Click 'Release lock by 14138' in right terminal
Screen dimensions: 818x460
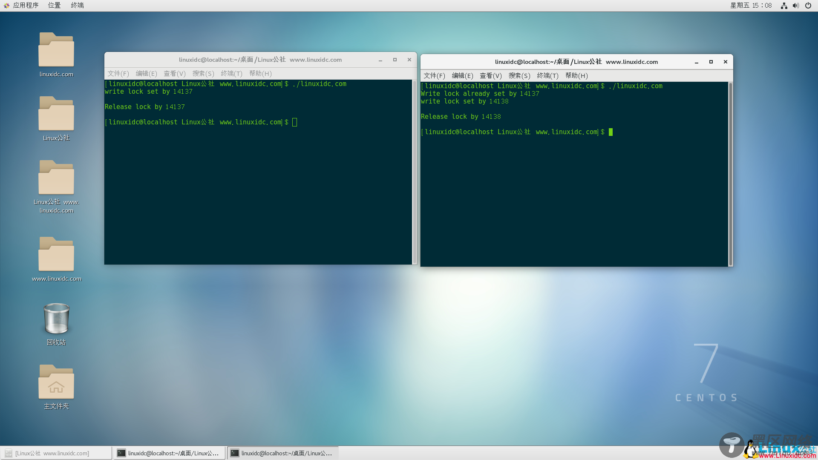(x=461, y=117)
